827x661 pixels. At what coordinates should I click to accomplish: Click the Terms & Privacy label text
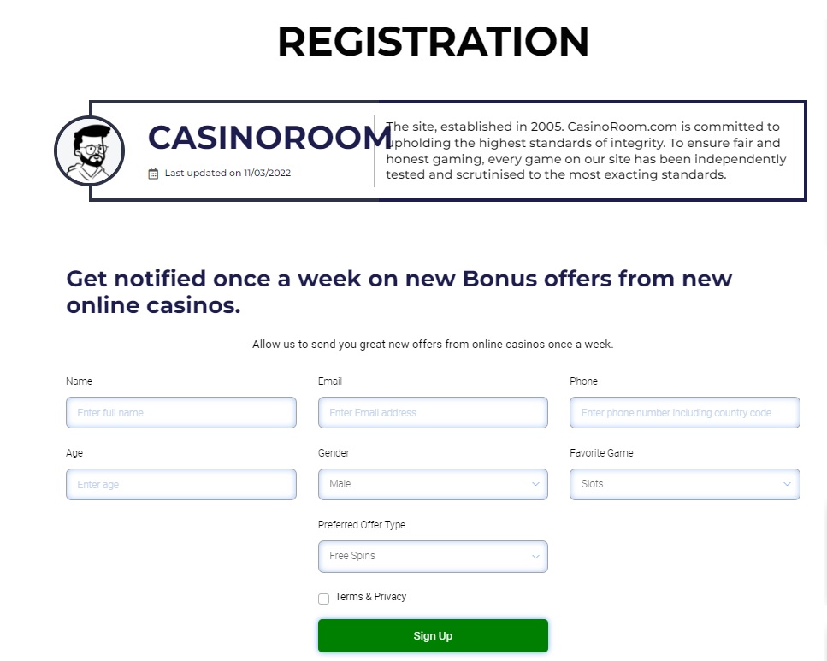point(371,597)
